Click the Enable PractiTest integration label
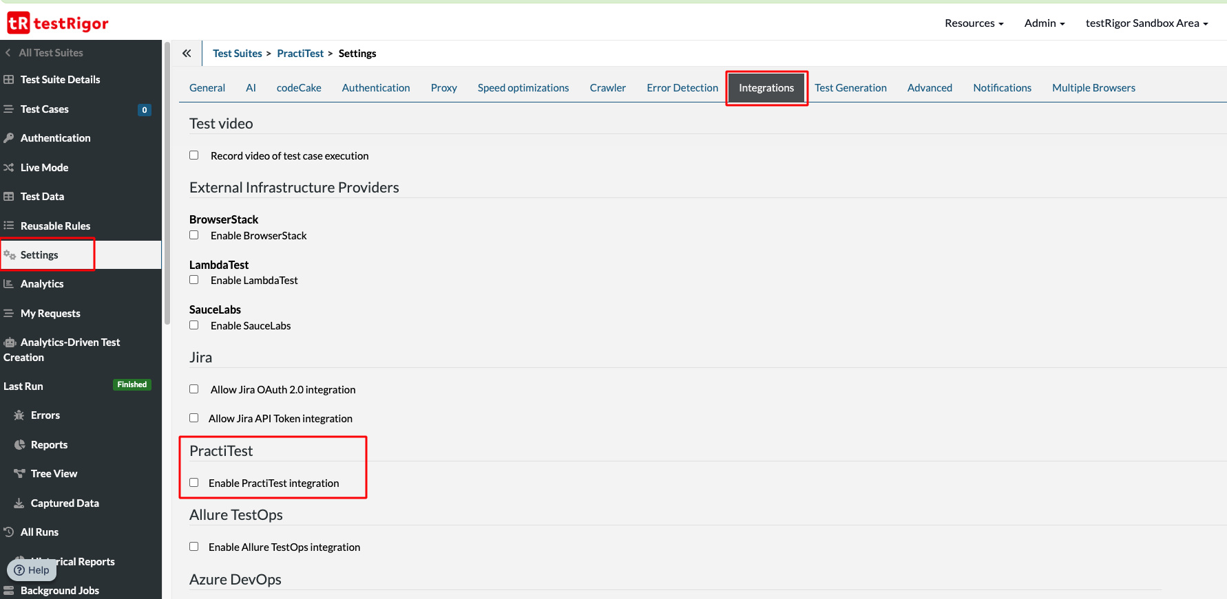The image size is (1227, 599). click(x=274, y=483)
